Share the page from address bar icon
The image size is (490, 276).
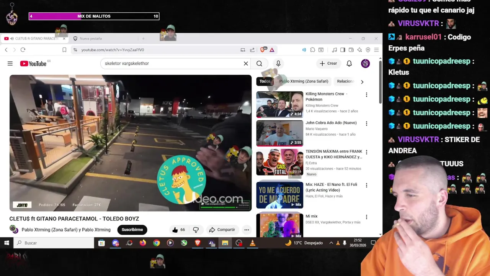(252, 50)
